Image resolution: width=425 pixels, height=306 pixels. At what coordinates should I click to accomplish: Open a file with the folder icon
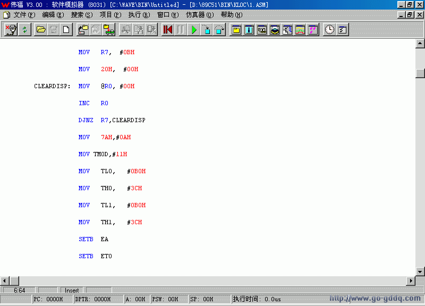[41, 30]
